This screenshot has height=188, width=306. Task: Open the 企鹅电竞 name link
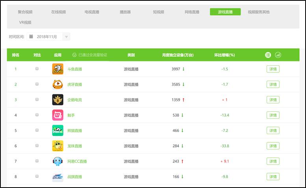click(75, 100)
